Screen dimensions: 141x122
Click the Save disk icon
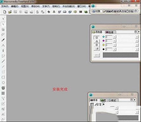[15, 12]
